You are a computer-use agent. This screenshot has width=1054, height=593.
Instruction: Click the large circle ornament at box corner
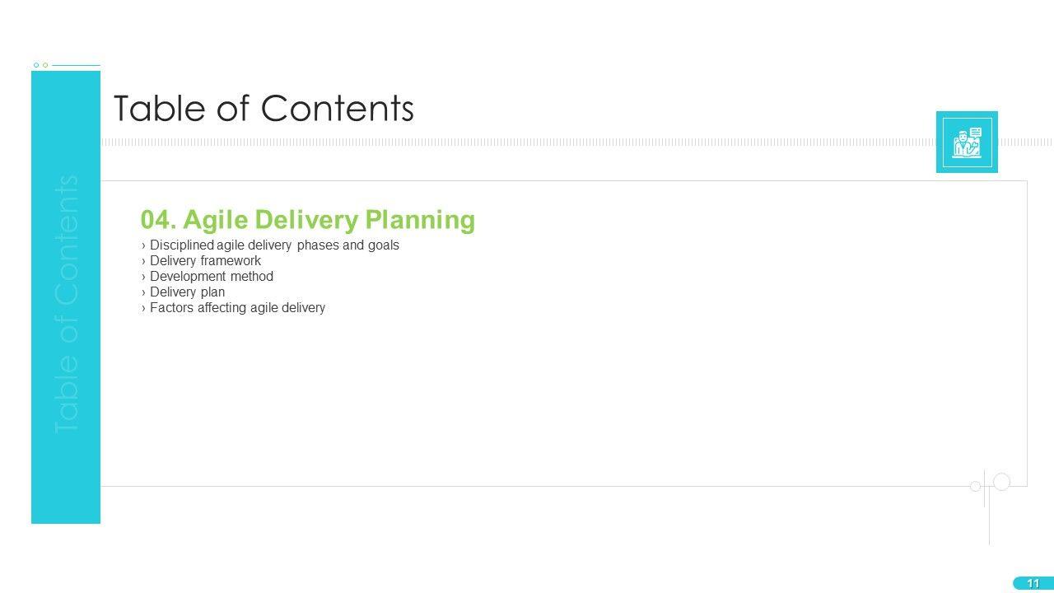coord(1001,482)
